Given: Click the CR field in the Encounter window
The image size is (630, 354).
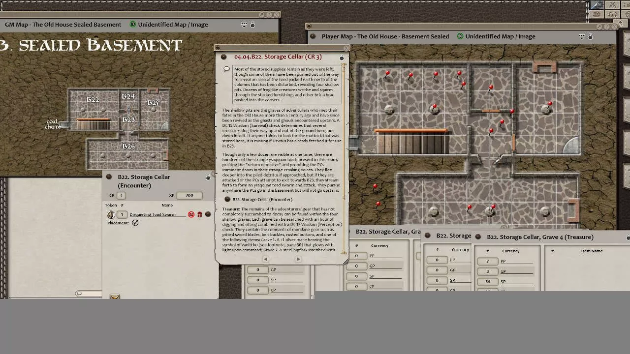Looking at the screenshot, I should pyautogui.click(x=121, y=195).
